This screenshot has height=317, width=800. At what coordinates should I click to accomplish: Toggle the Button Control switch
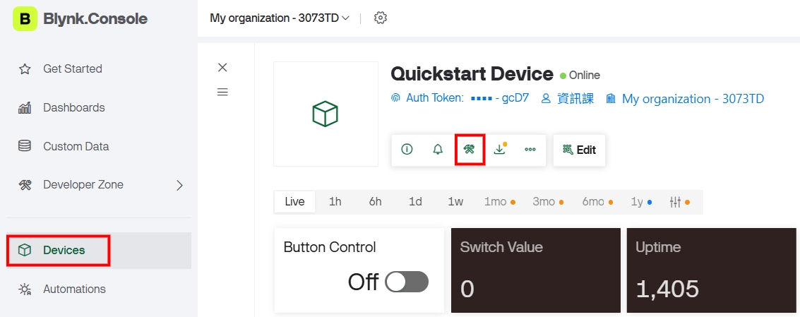click(407, 282)
